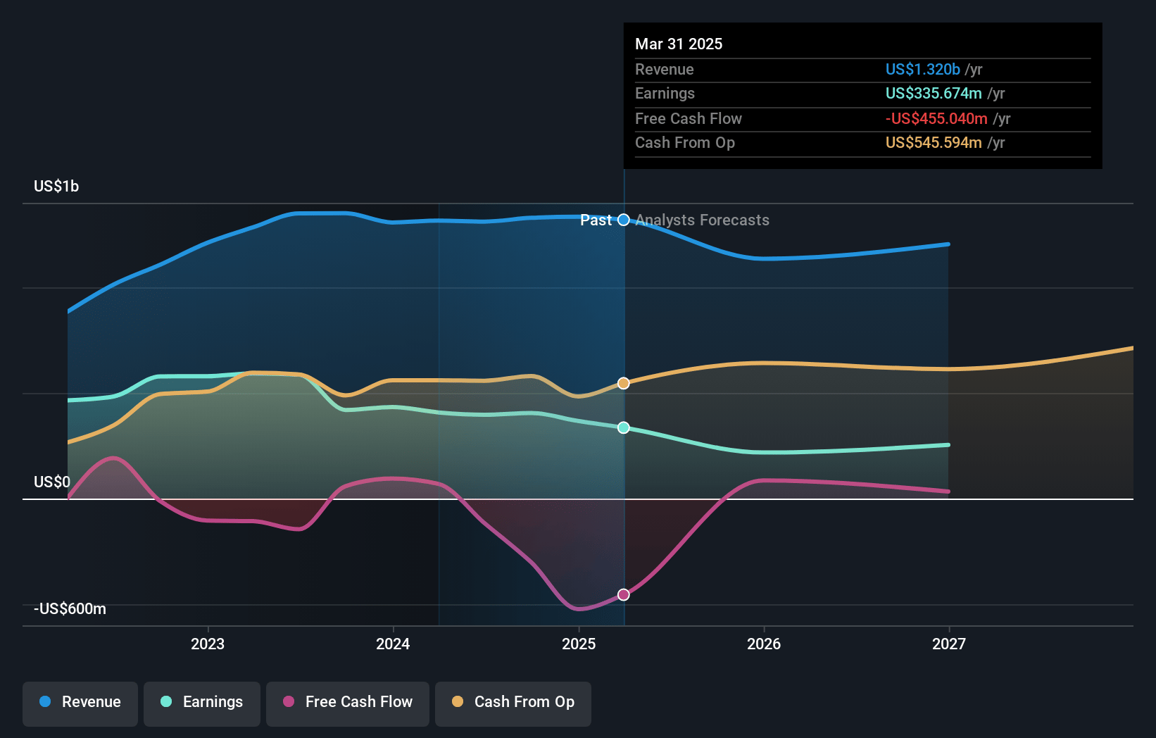Viewport: 1156px width, 738px height.
Task: Click the Free Cash Flow row label in tooltip
Action: (689, 118)
